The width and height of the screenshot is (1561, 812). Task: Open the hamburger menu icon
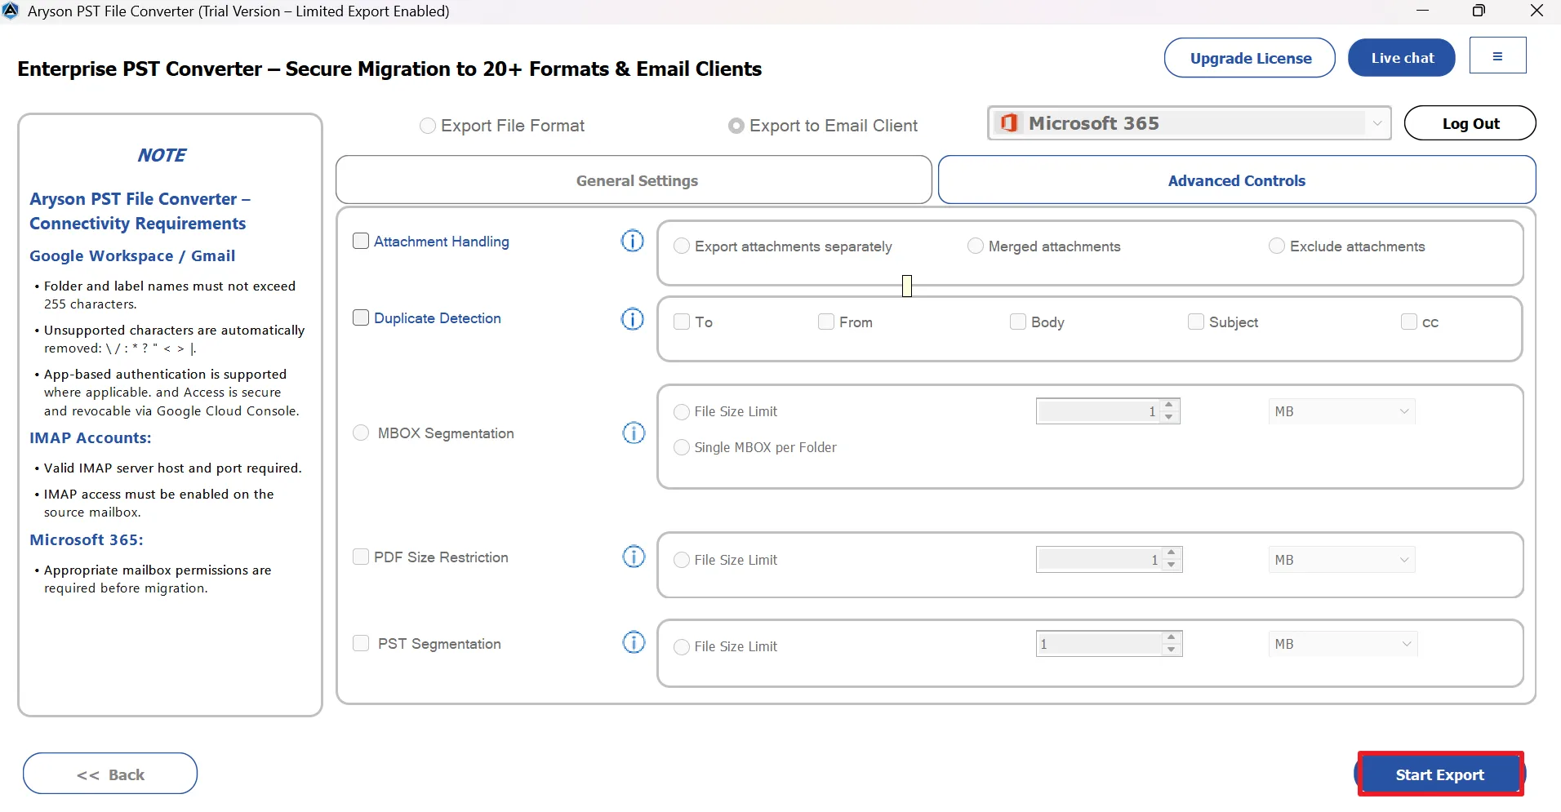coord(1497,55)
